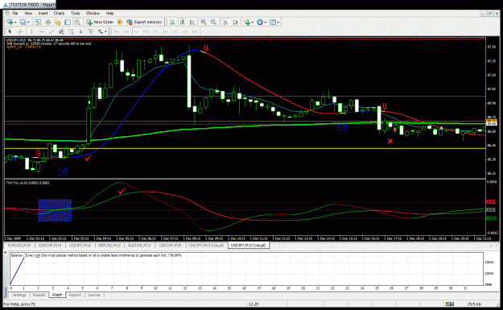
Task: Toggle the Strategy Tester toolbar icon
Action: point(77,23)
